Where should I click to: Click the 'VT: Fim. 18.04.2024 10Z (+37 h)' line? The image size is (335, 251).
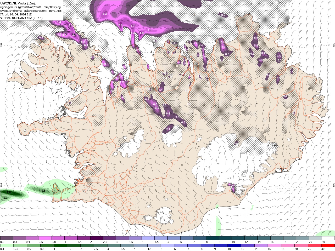coord(21,18)
